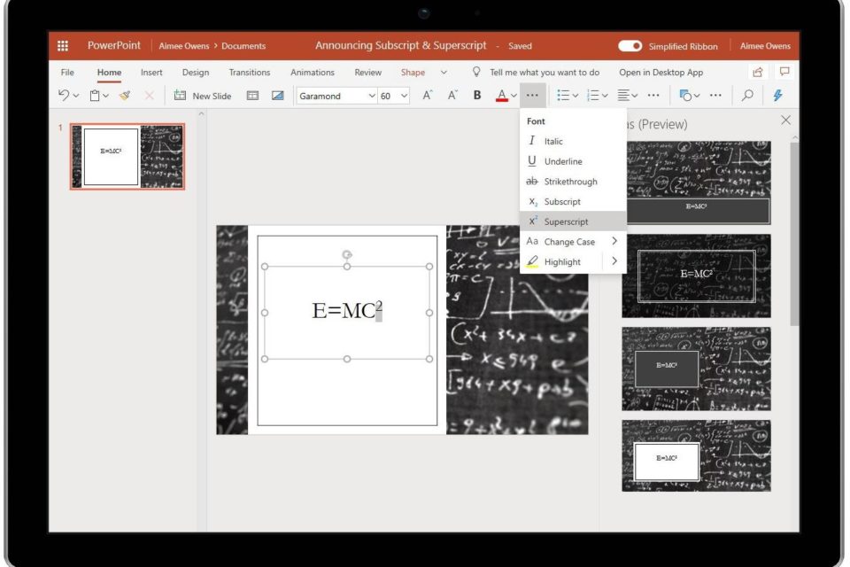
Task: Select Underline from the Font menu
Action: coord(573,161)
